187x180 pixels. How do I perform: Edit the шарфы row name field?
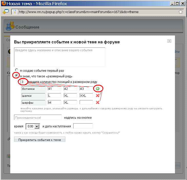click(x=34, y=102)
